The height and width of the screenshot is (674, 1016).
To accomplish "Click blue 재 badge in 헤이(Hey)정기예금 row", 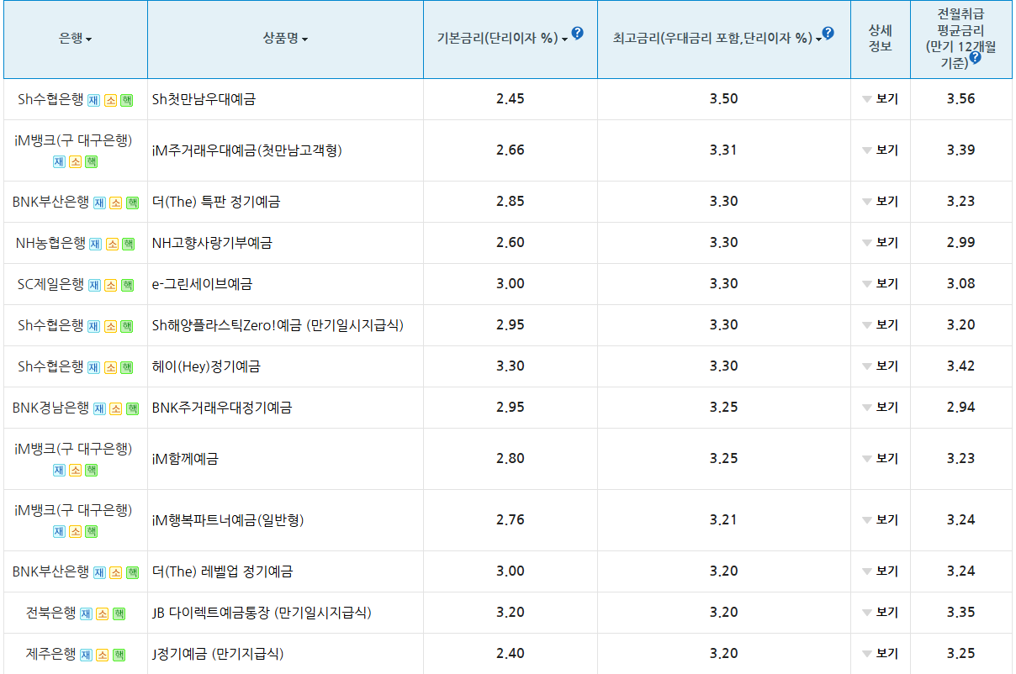I will (x=94, y=367).
